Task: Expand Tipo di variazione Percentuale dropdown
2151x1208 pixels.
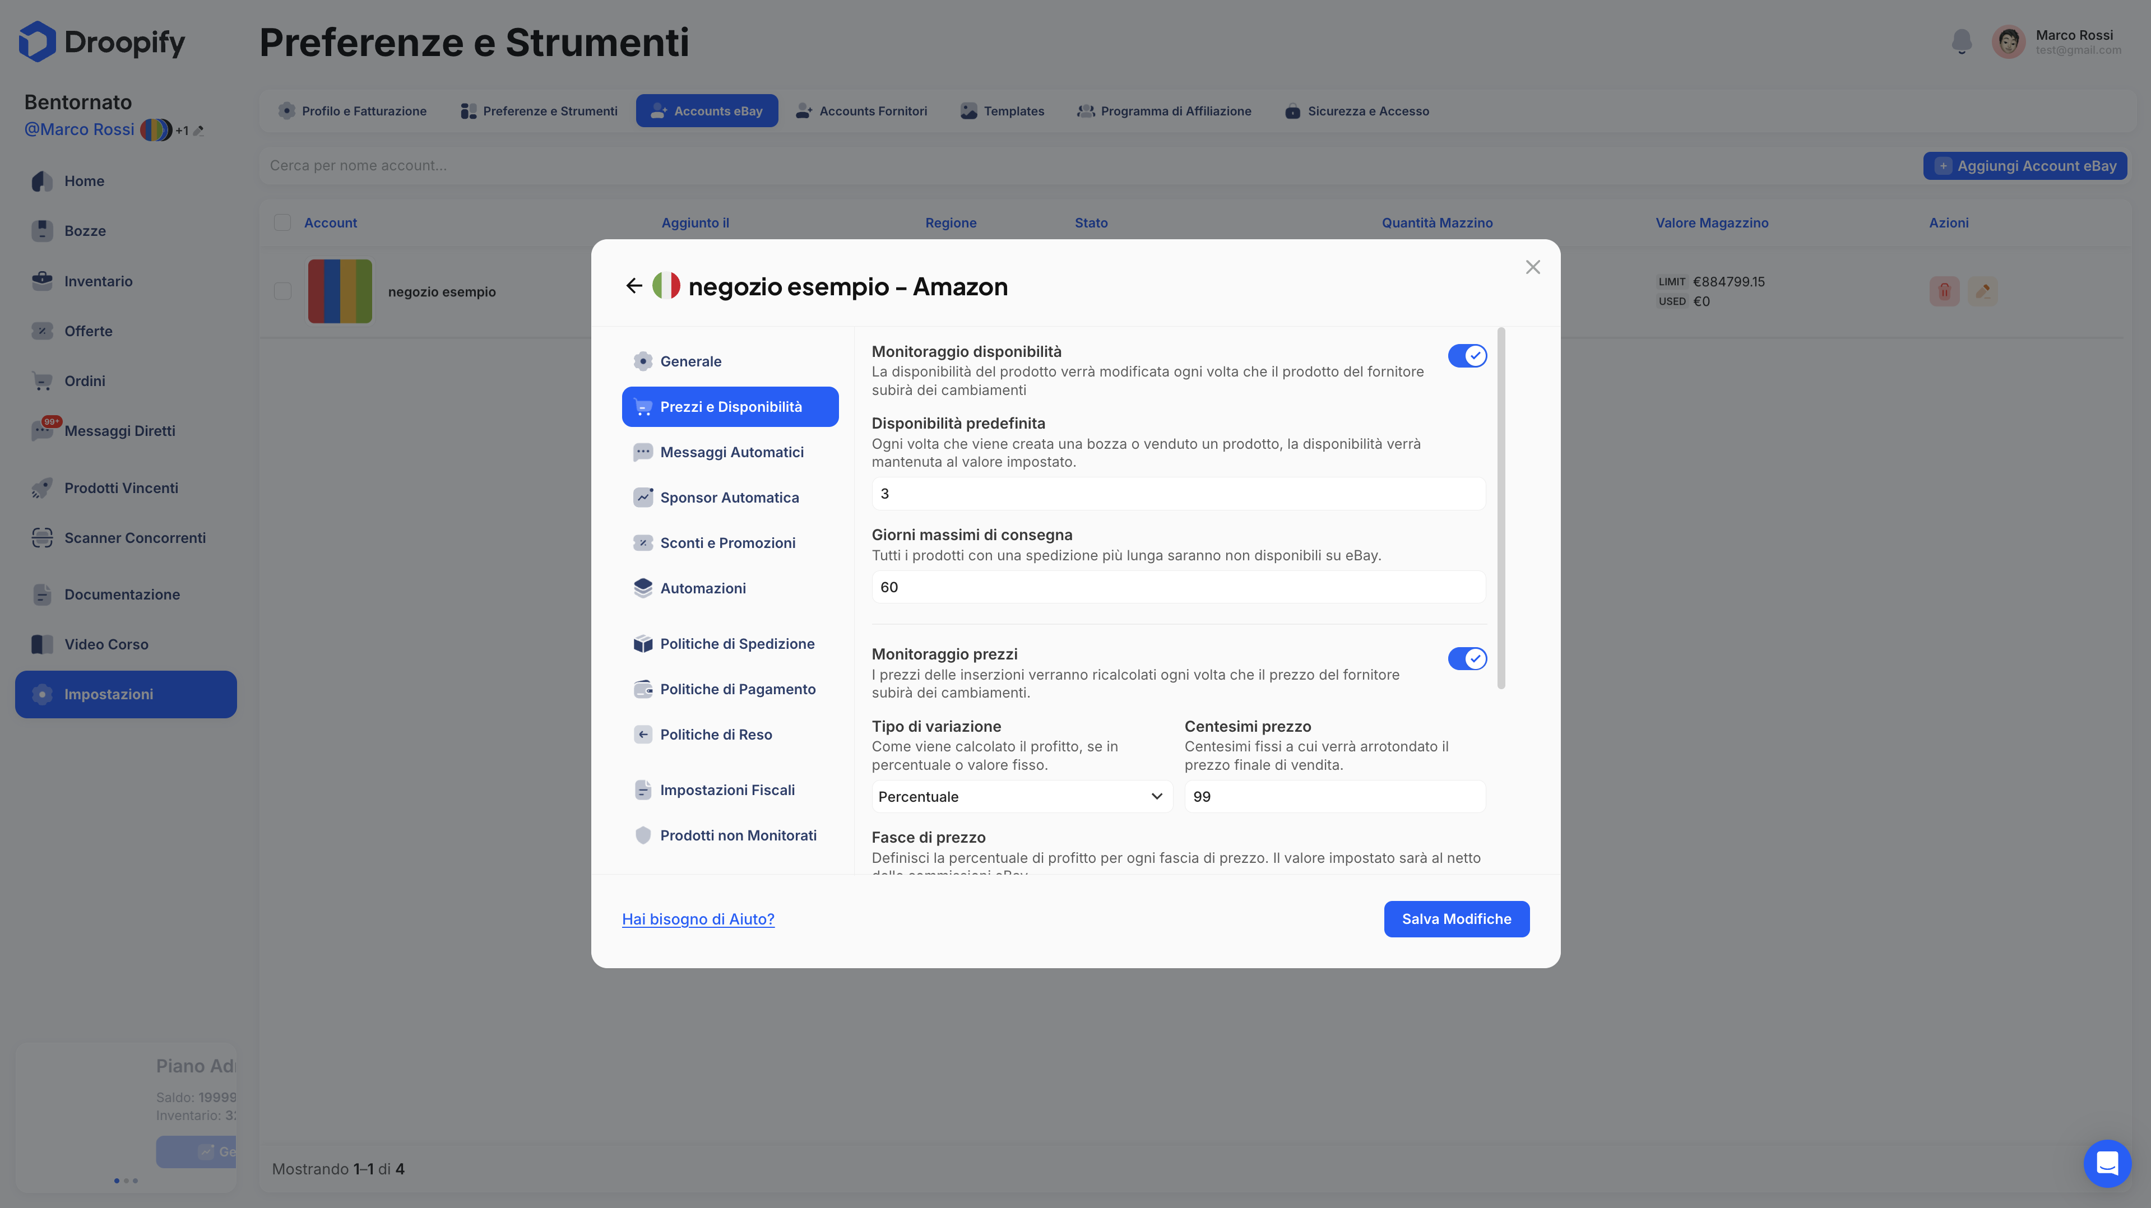Action: 1021,796
